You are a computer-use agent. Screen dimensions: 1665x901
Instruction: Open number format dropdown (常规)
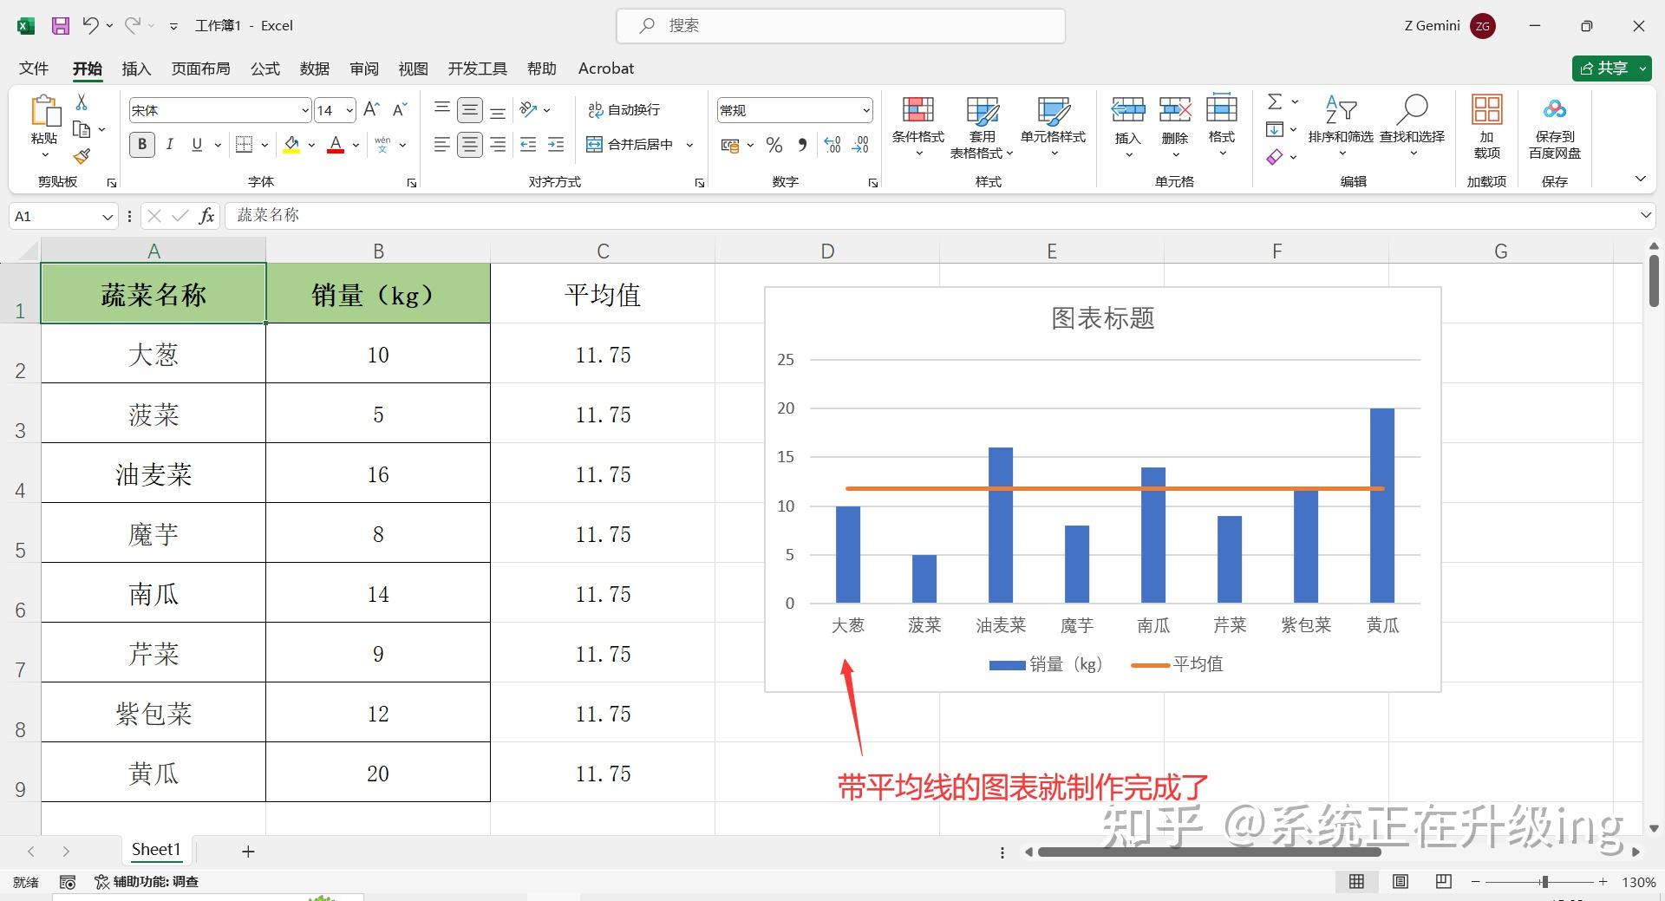tap(865, 110)
